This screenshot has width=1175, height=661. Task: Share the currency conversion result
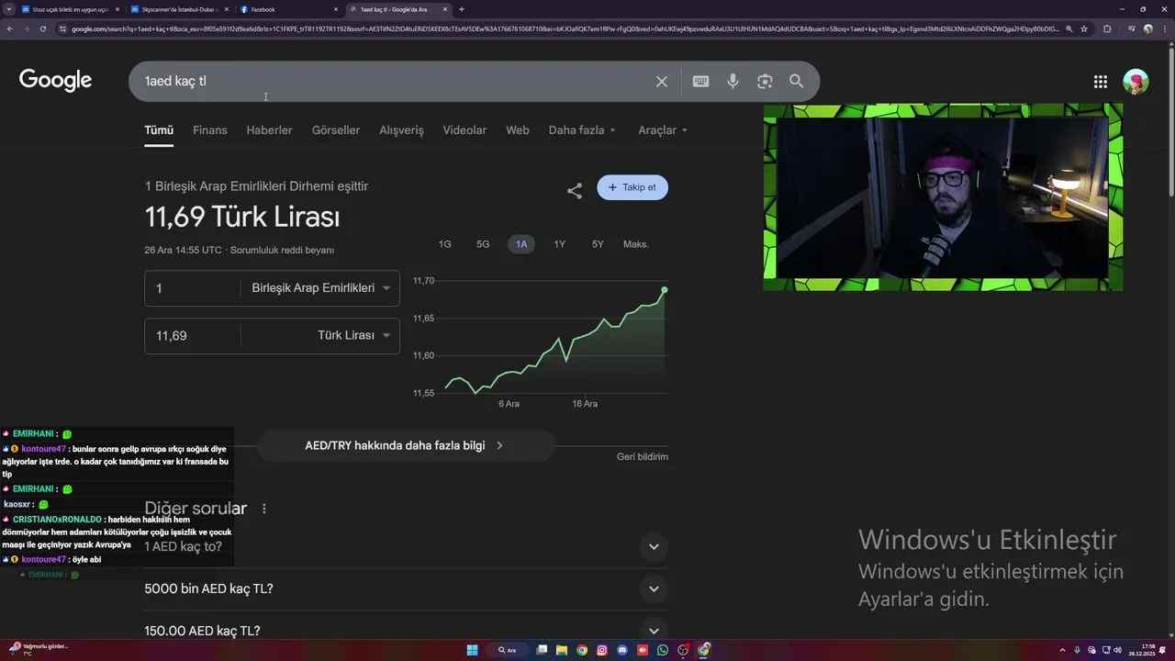pyautogui.click(x=575, y=191)
